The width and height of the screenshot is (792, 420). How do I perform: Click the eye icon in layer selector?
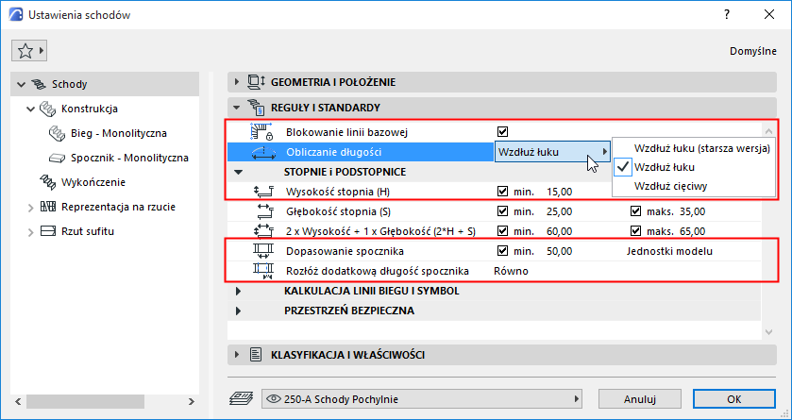tap(273, 399)
